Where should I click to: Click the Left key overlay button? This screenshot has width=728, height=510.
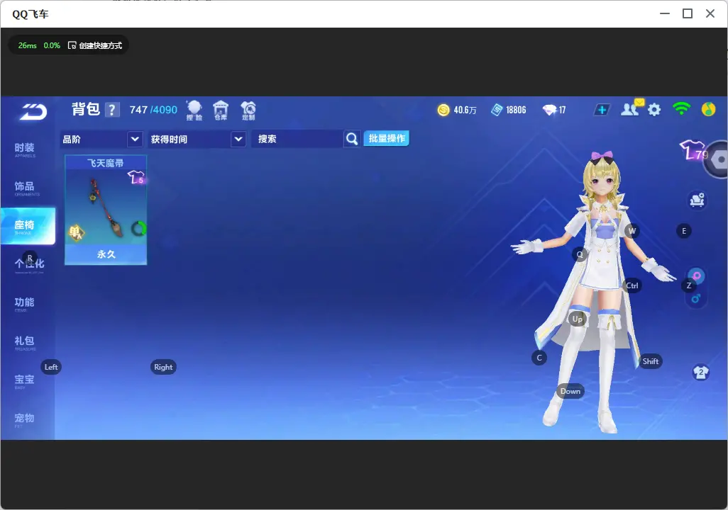51,367
